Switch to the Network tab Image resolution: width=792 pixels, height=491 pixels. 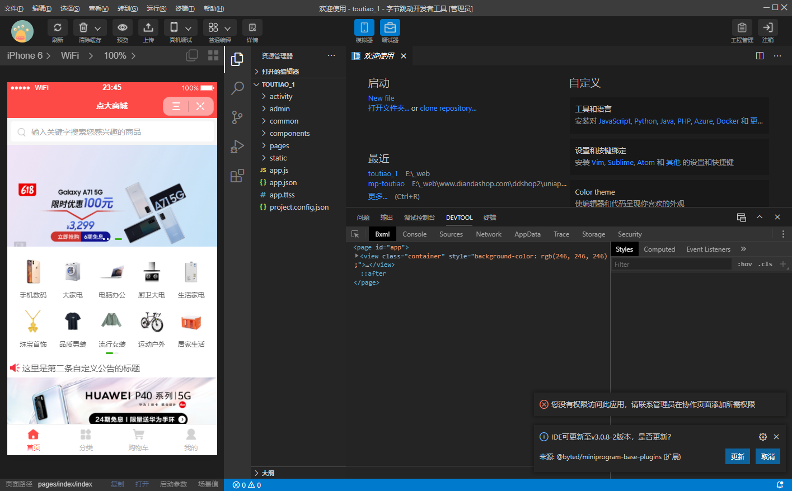coord(488,234)
